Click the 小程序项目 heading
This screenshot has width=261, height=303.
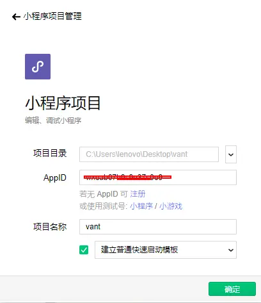tap(63, 103)
